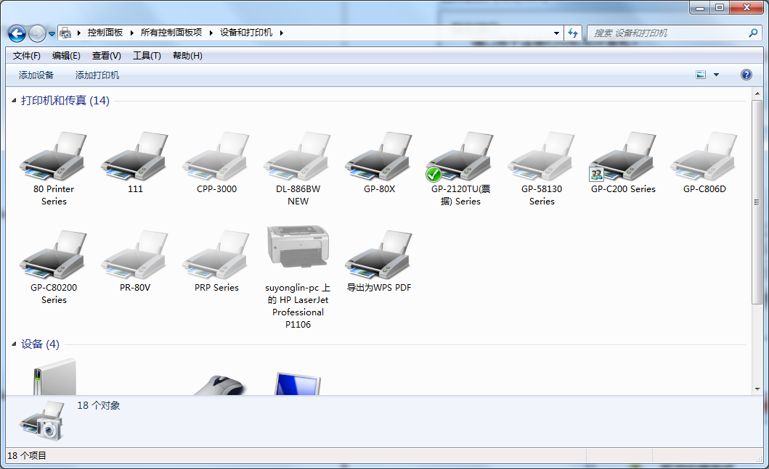This screenshot has height=469, width=769.
Task: Click the devices icon in the address bar
Action: coord(65,33)
